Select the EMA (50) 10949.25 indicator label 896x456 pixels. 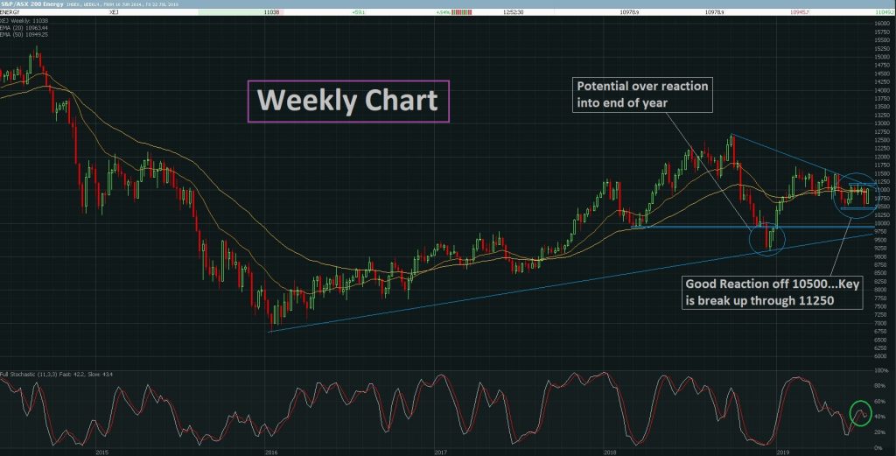(x=24, y=34)
